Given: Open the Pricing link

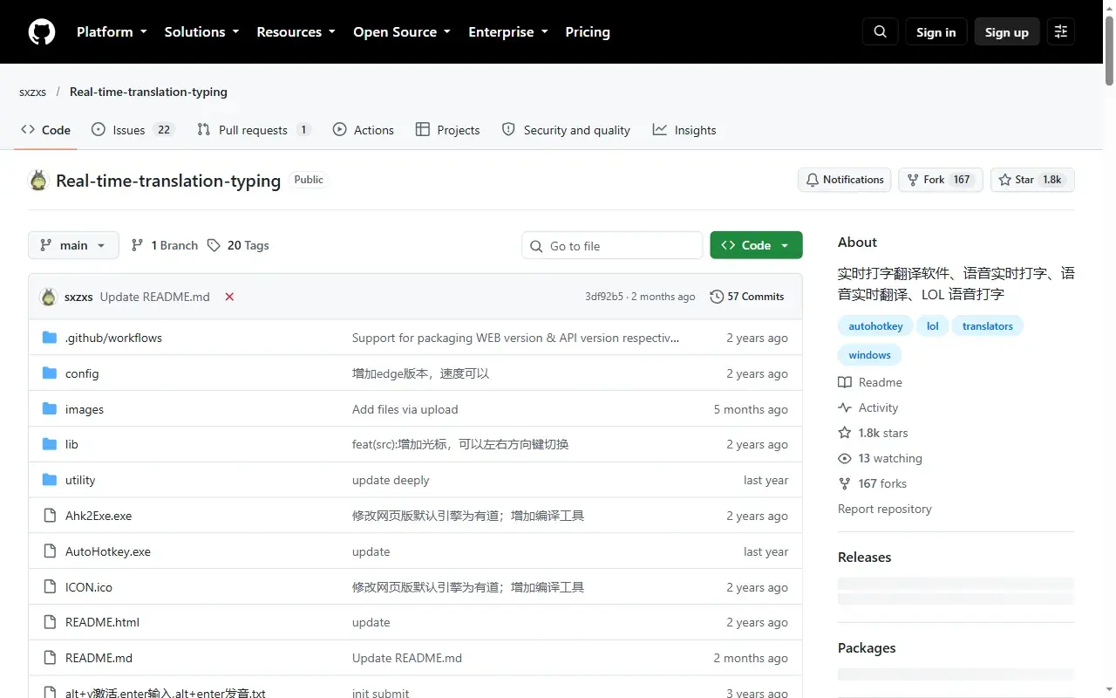Looking at the screenshot, I should (x=588, y=32).
